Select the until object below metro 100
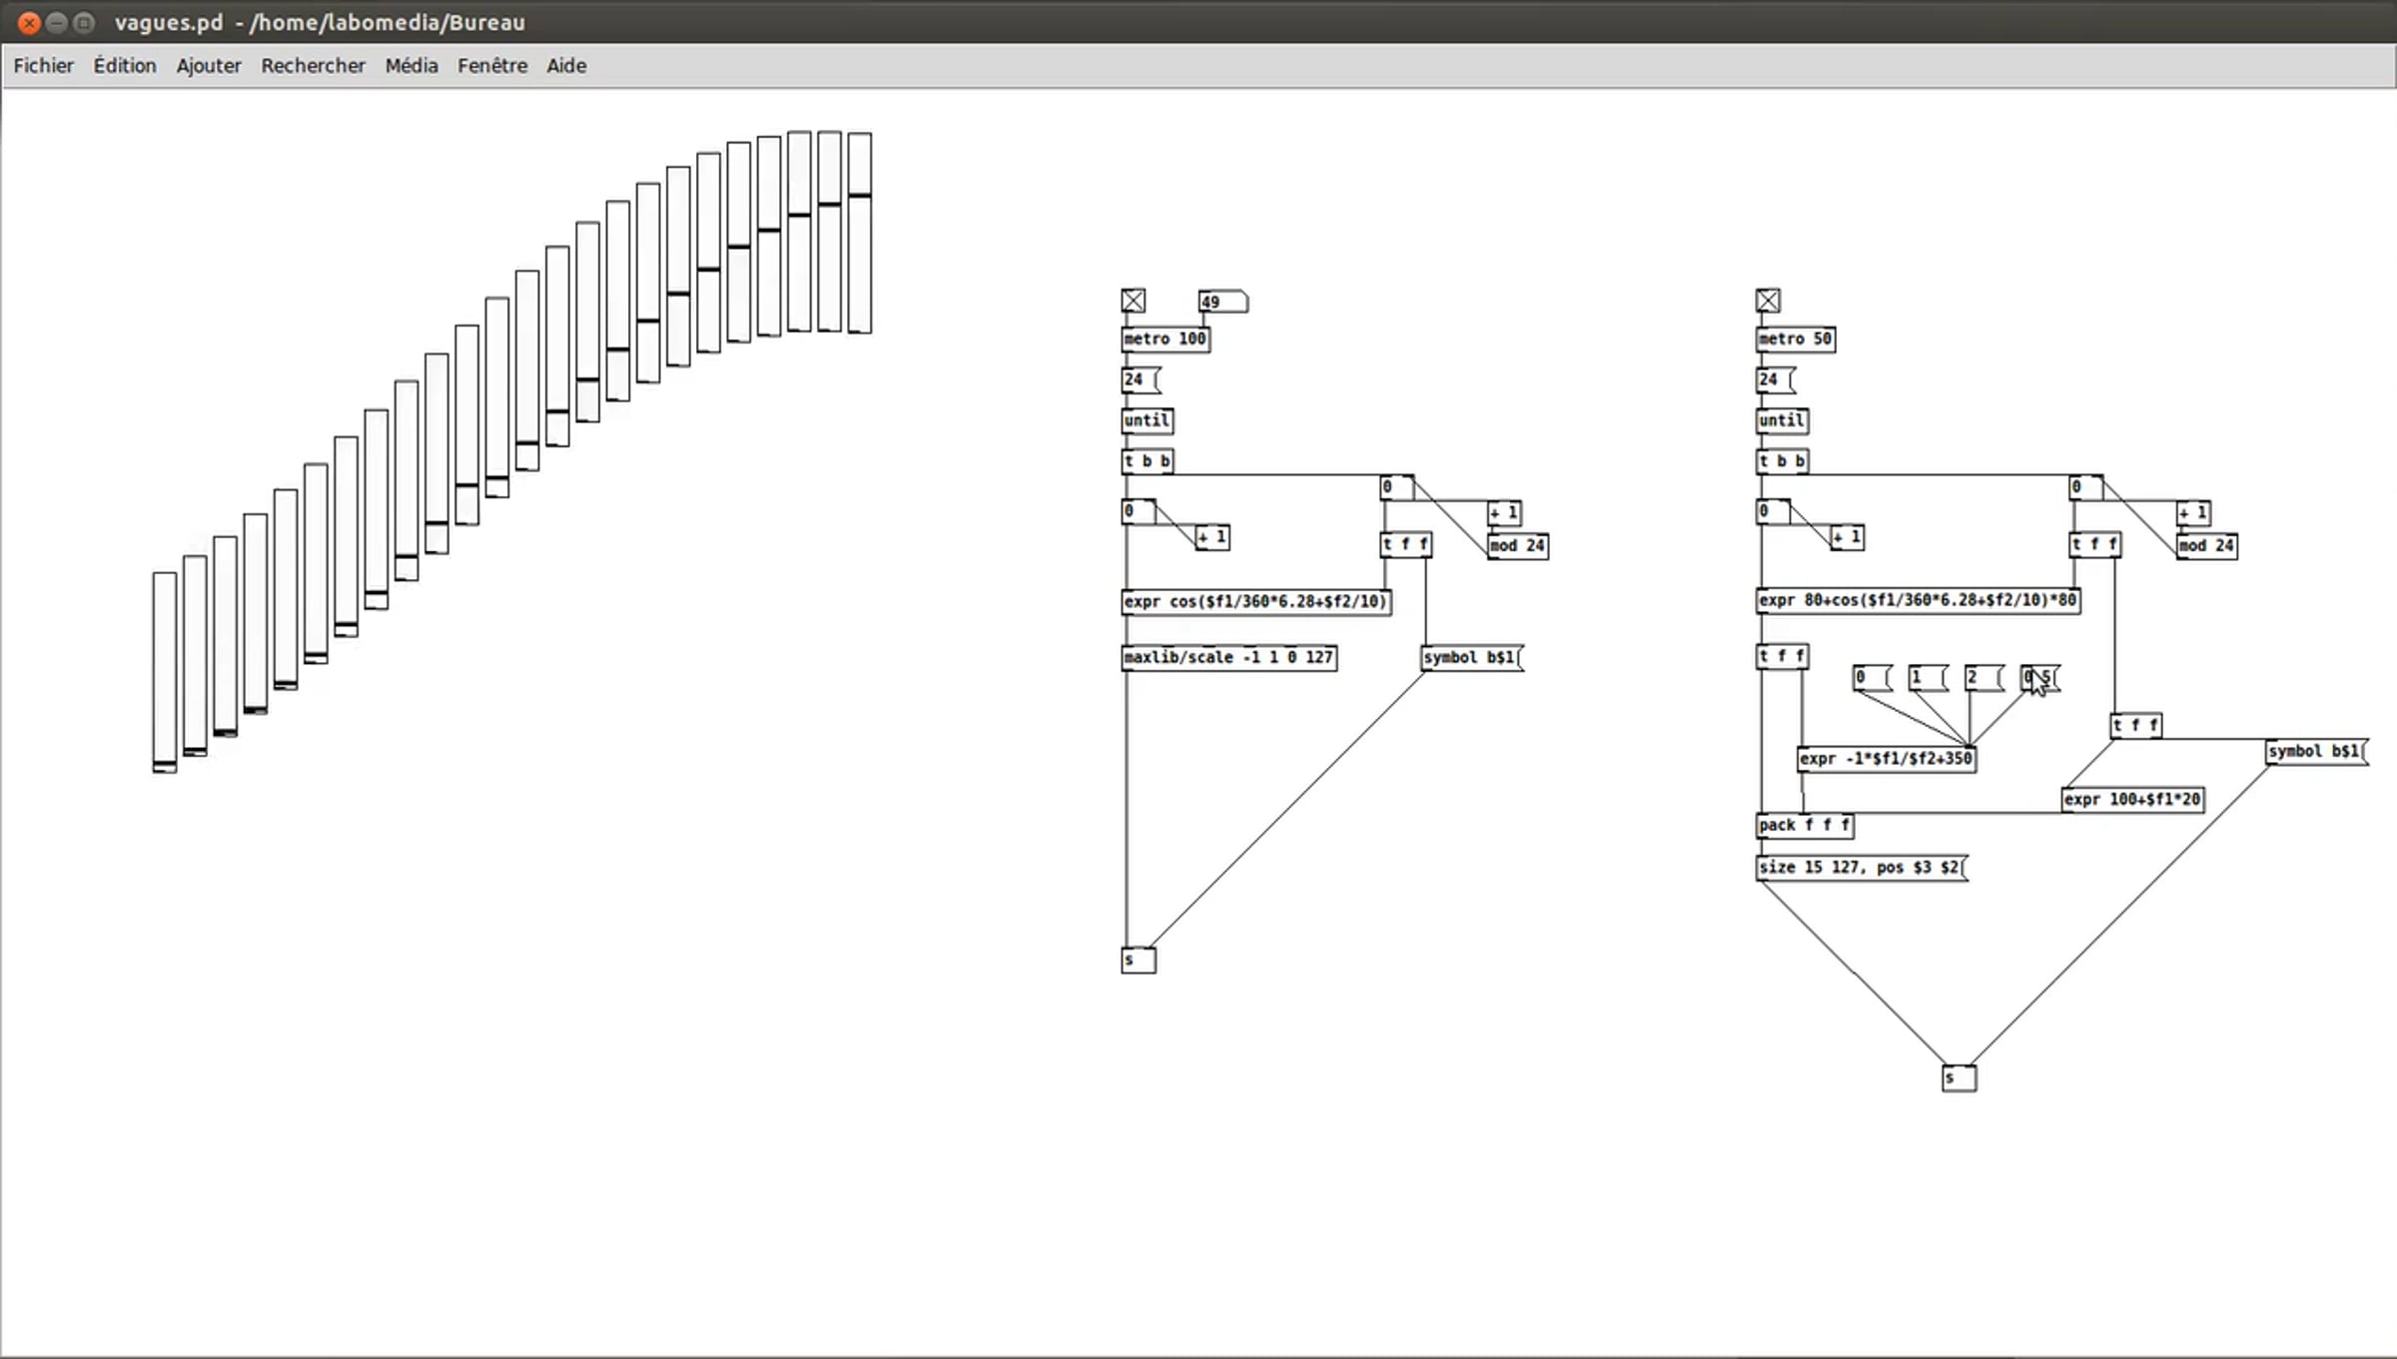The width and height of the screenshot is (2397, 1359). pos(1147,421)
